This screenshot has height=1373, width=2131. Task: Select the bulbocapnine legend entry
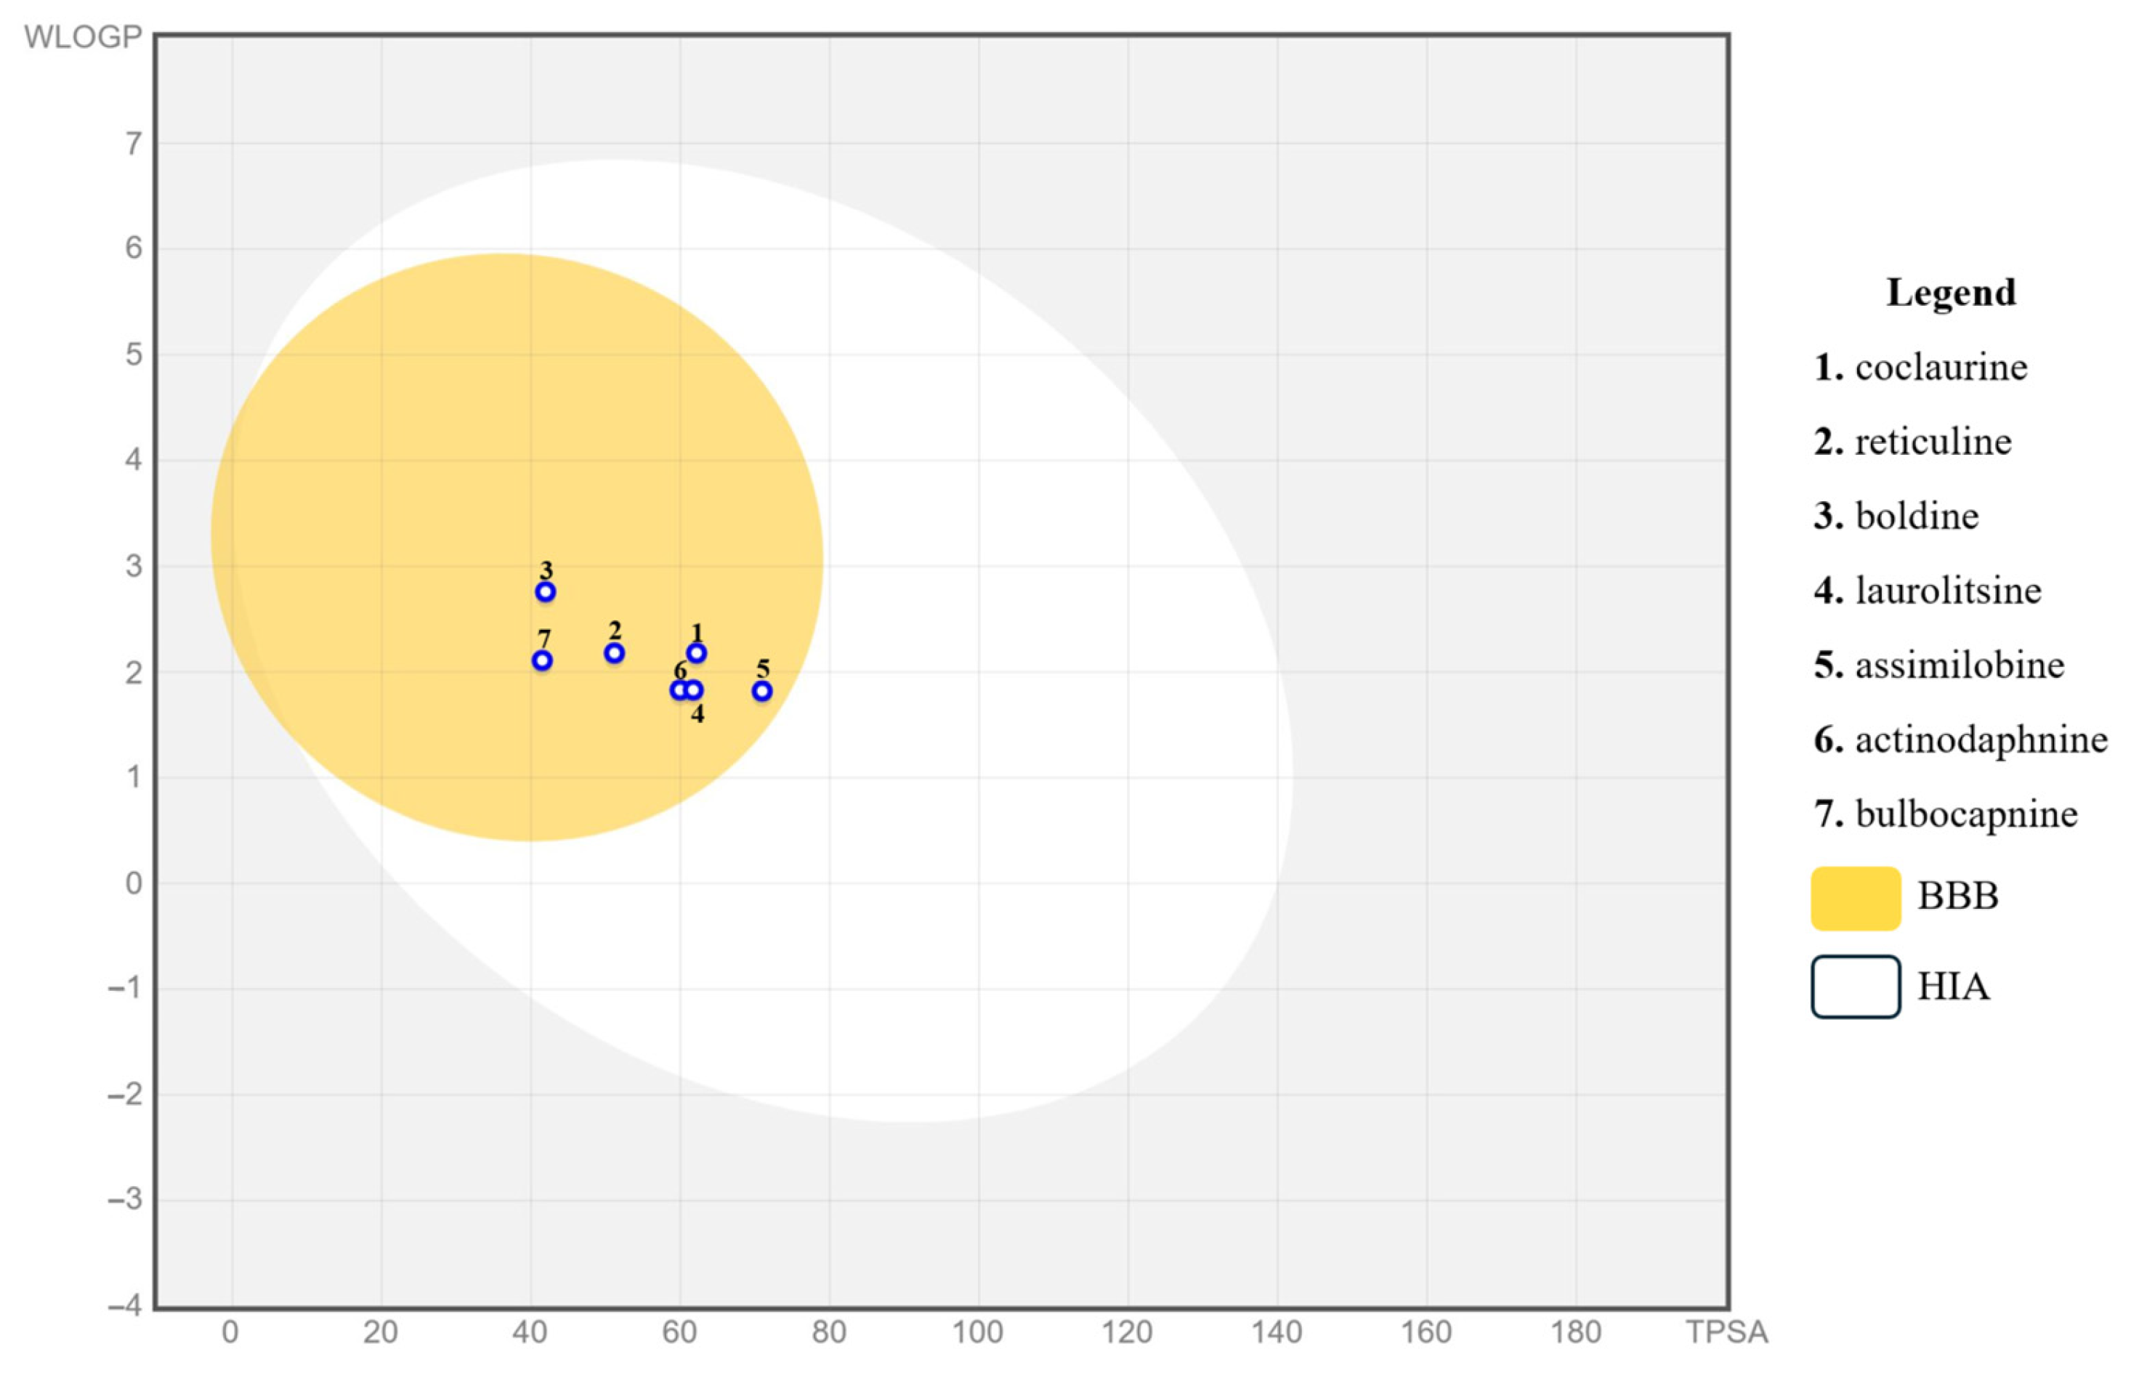click(x=1946, y=814)
